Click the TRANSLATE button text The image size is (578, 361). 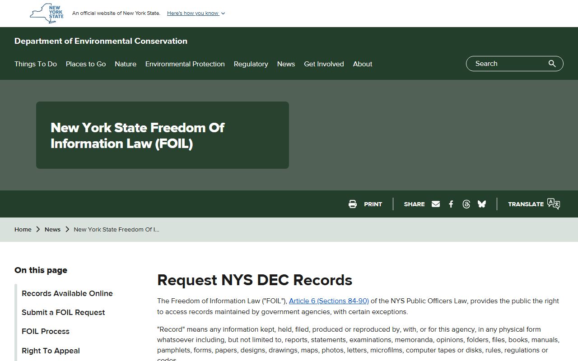526,204
